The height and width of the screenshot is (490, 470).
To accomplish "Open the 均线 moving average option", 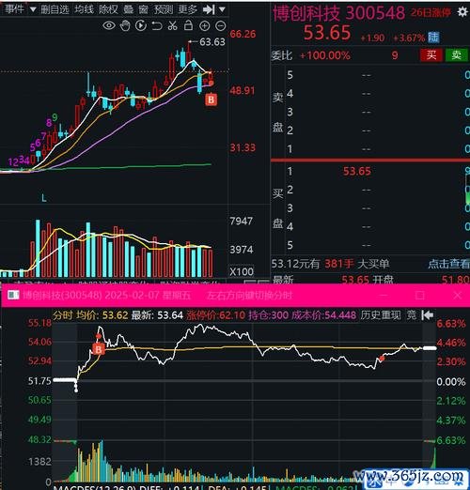I will tap(84, 9).
